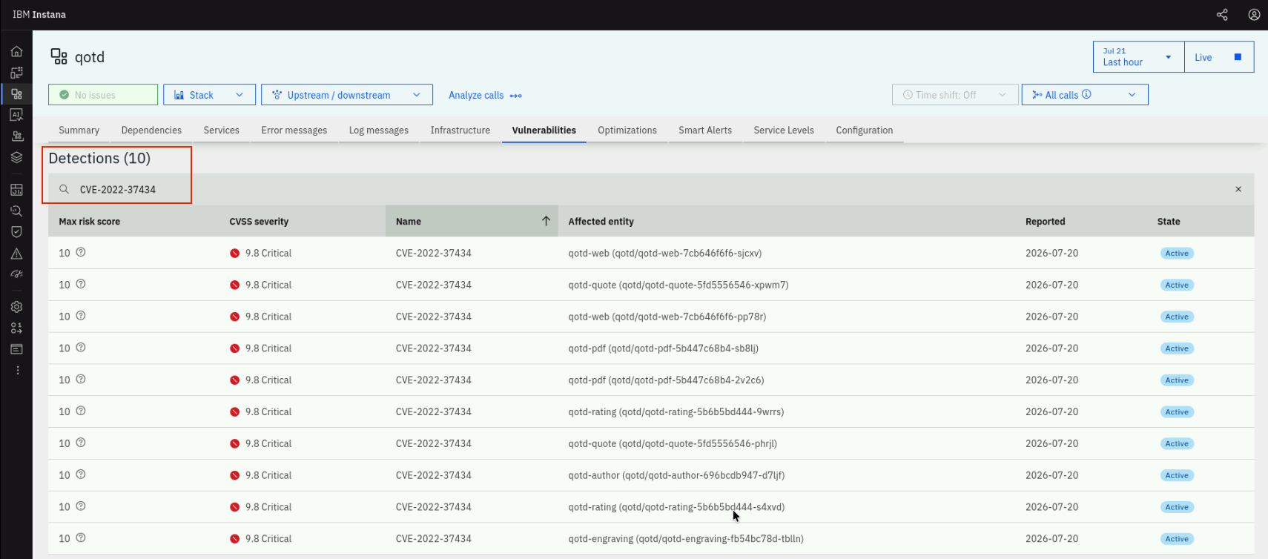
Task: Open the security shield sidebar icon
Action: (x=16, y=232)
